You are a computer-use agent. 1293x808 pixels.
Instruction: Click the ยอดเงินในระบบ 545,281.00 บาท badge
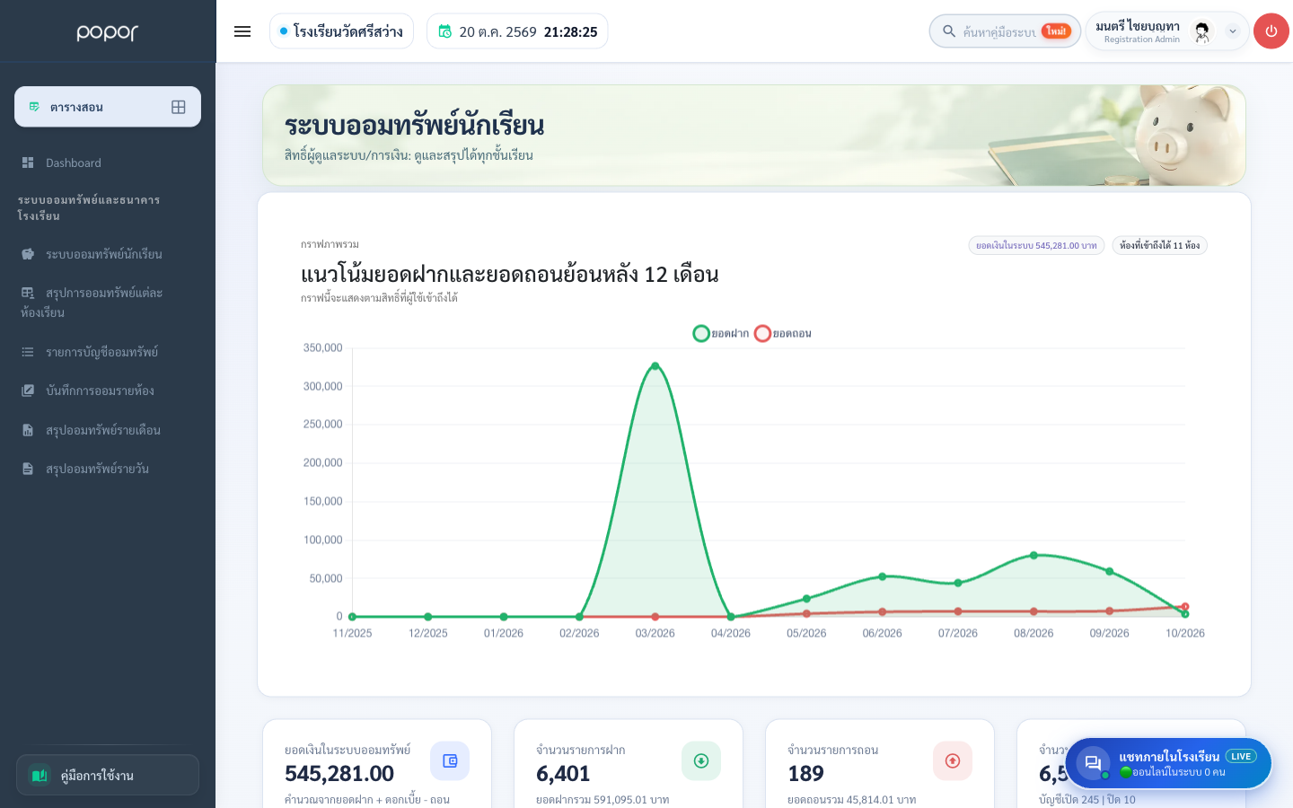click(x=1036, y=245)
